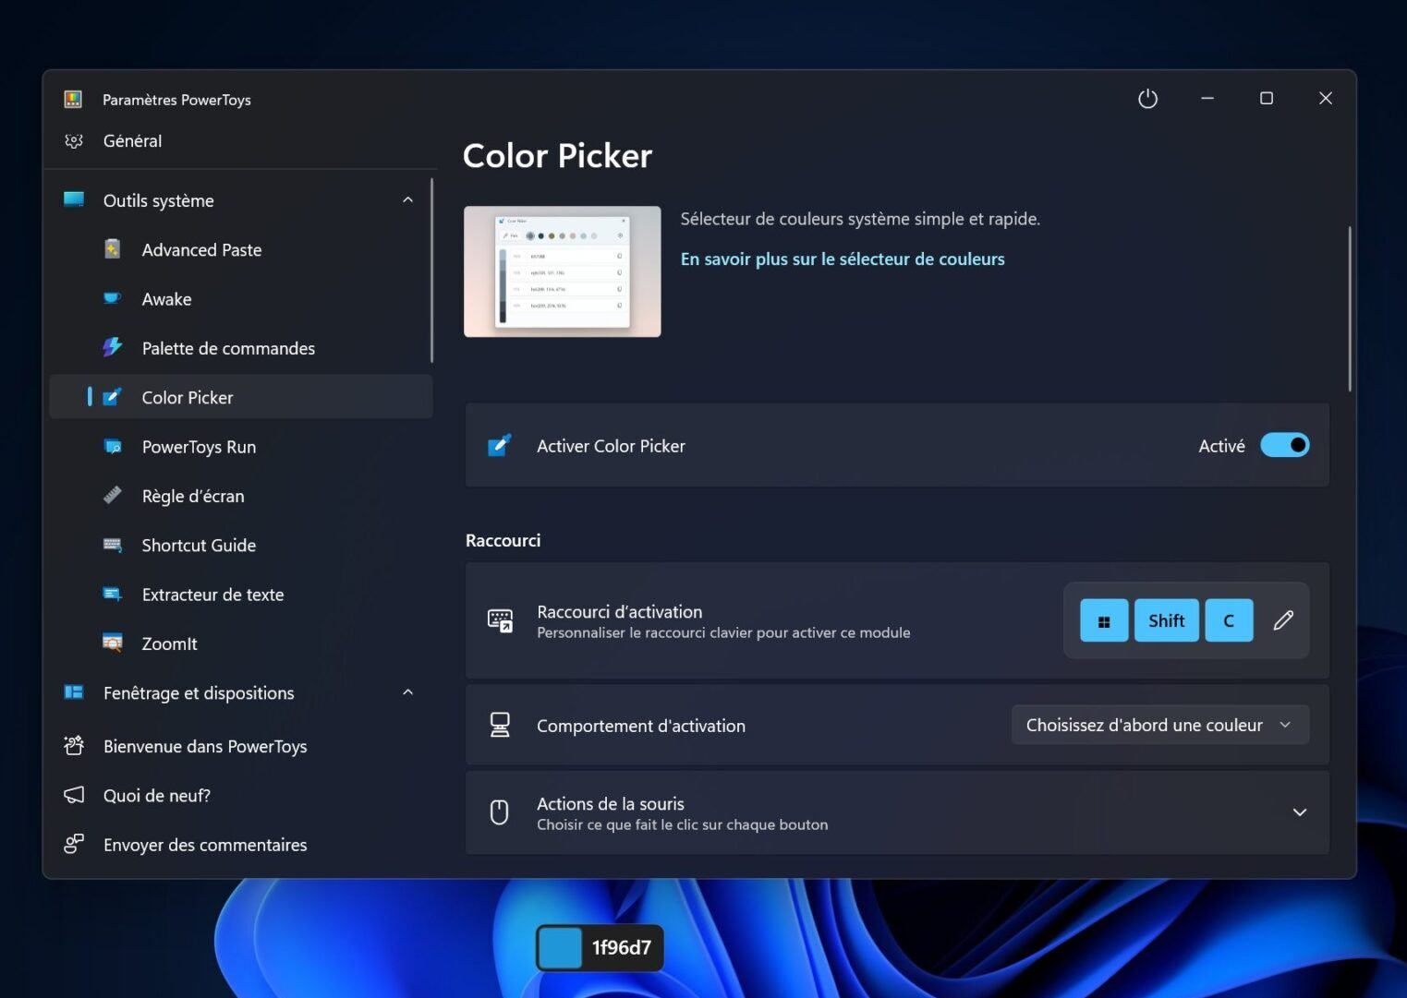Click the PowerToys app logo icon
1407x998 pixels.
pyautogui.click(x=73, y=99)
